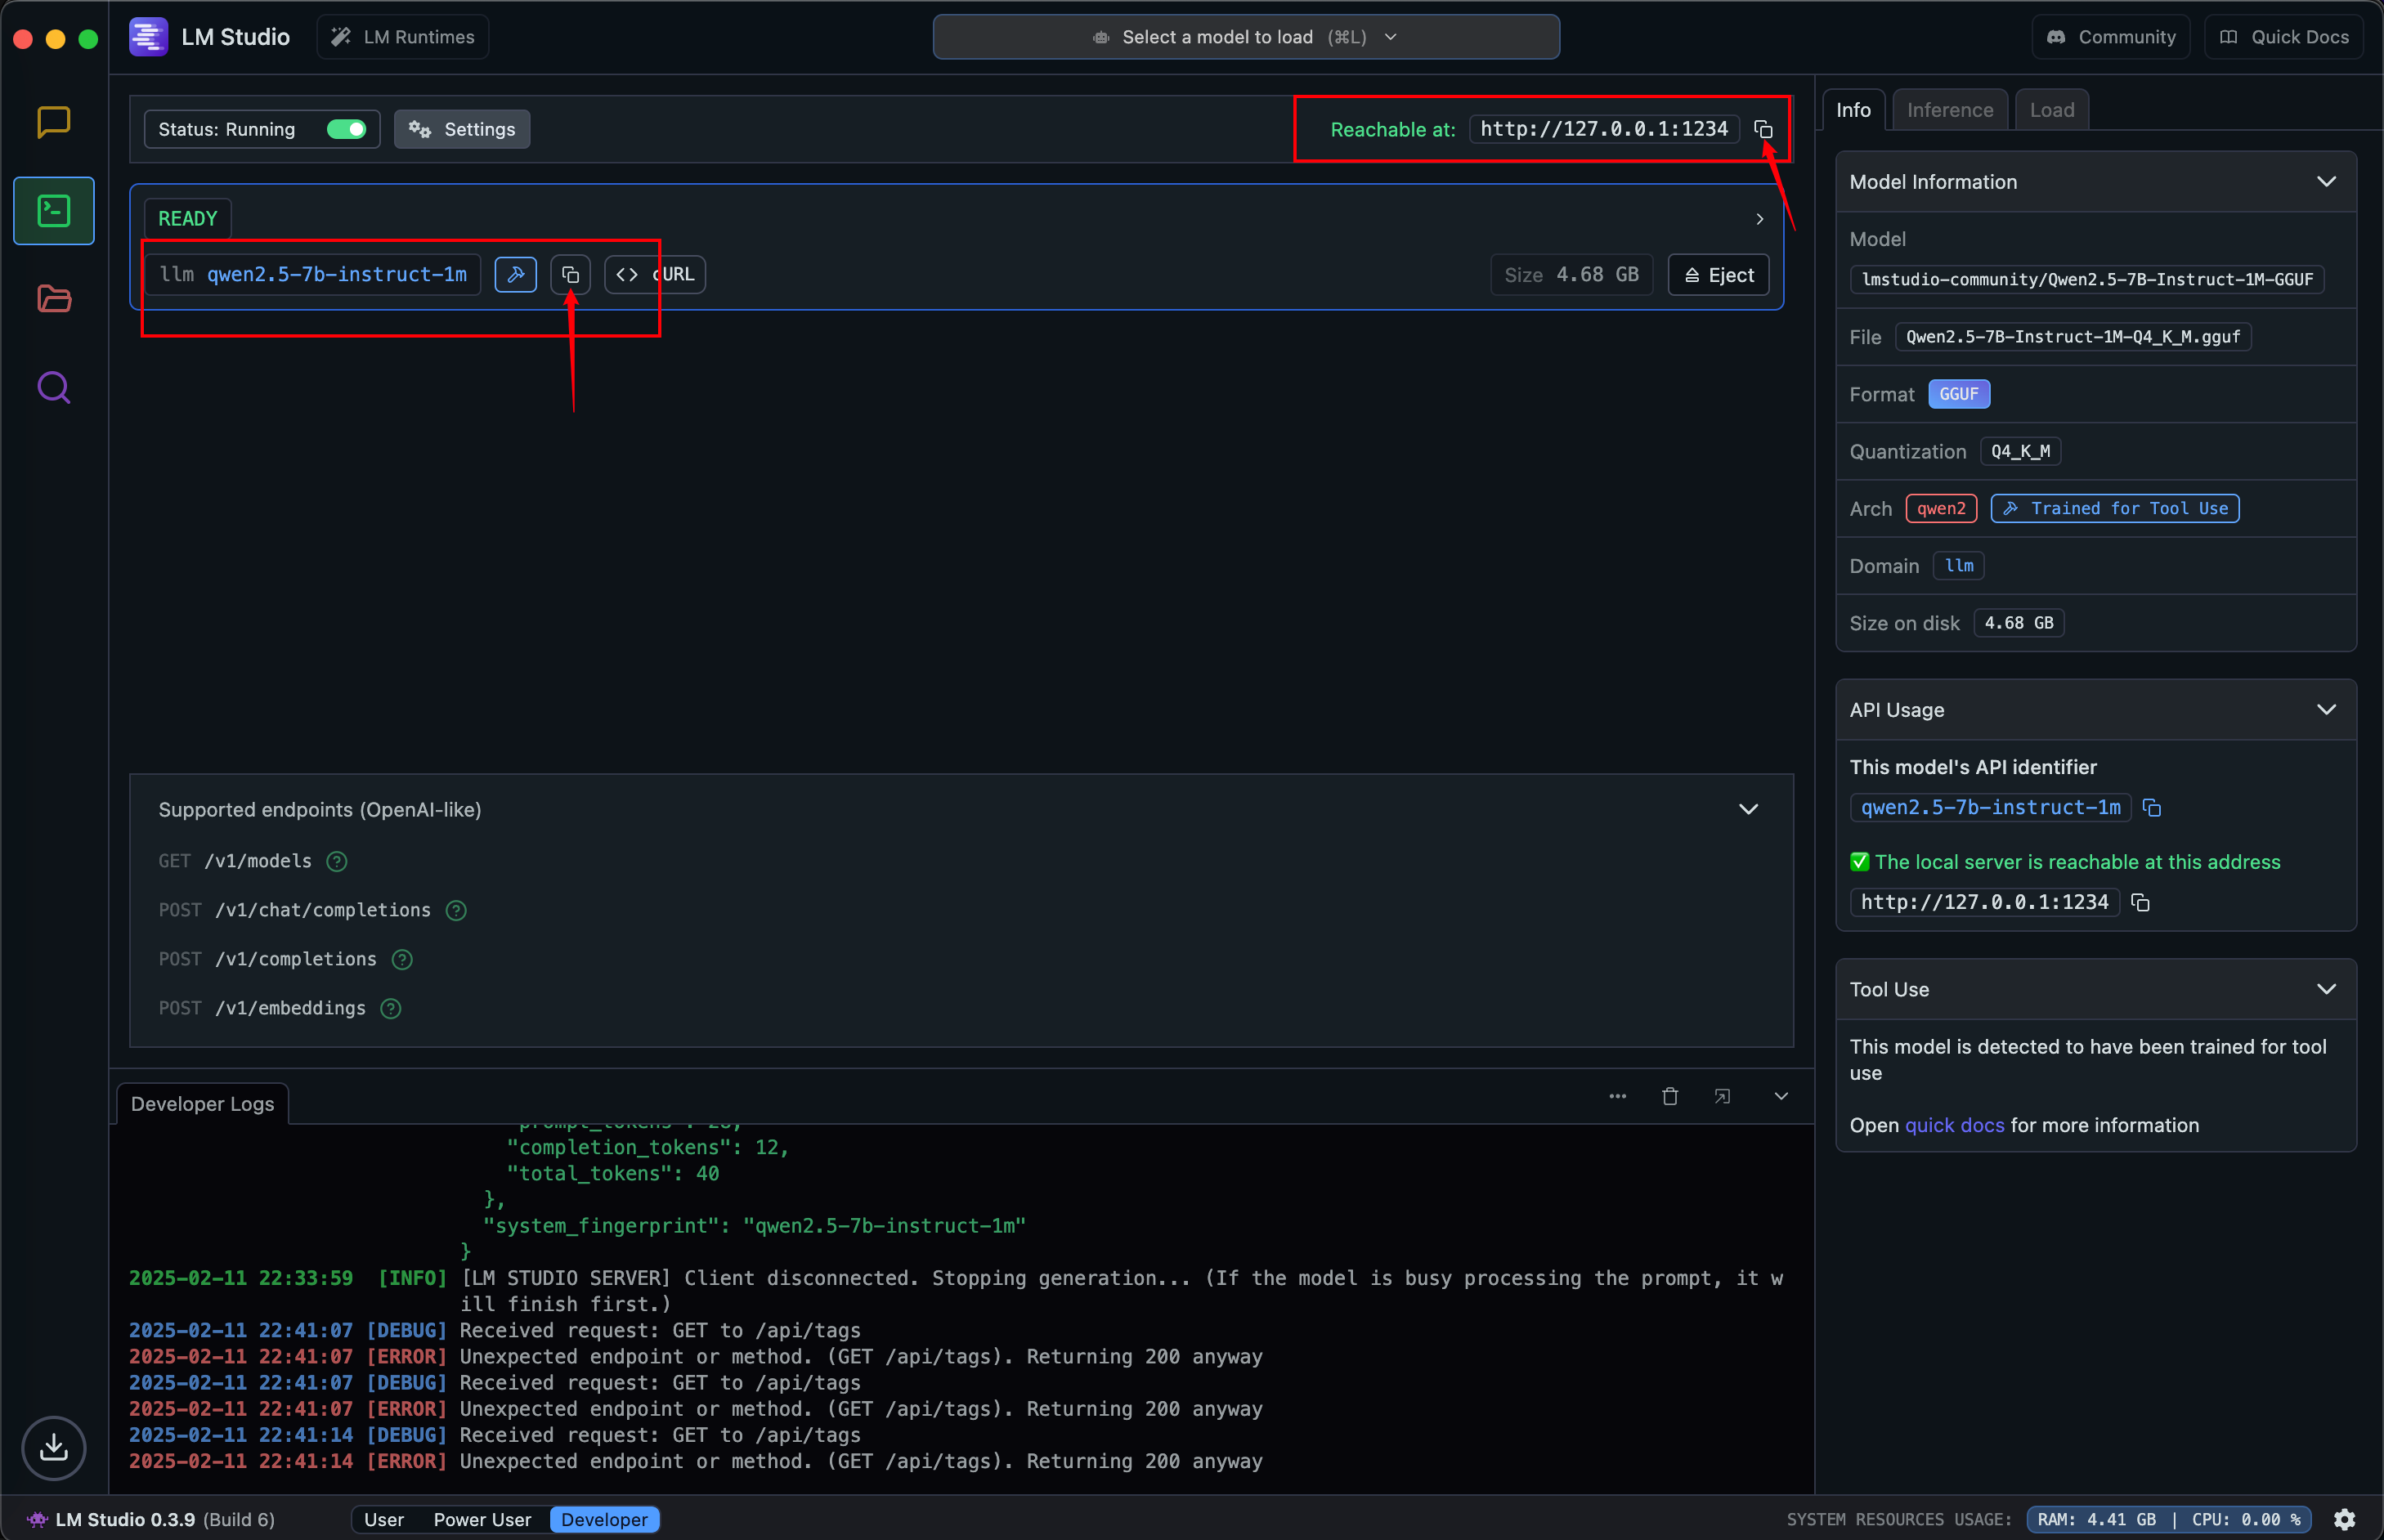Toggle the server Status Running switch
Screen dimensions: 2384x1540
347,130
